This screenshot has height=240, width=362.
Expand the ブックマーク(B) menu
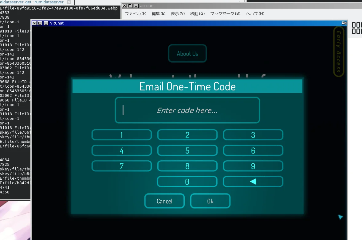pyautogui.click(x=225, y=13)
